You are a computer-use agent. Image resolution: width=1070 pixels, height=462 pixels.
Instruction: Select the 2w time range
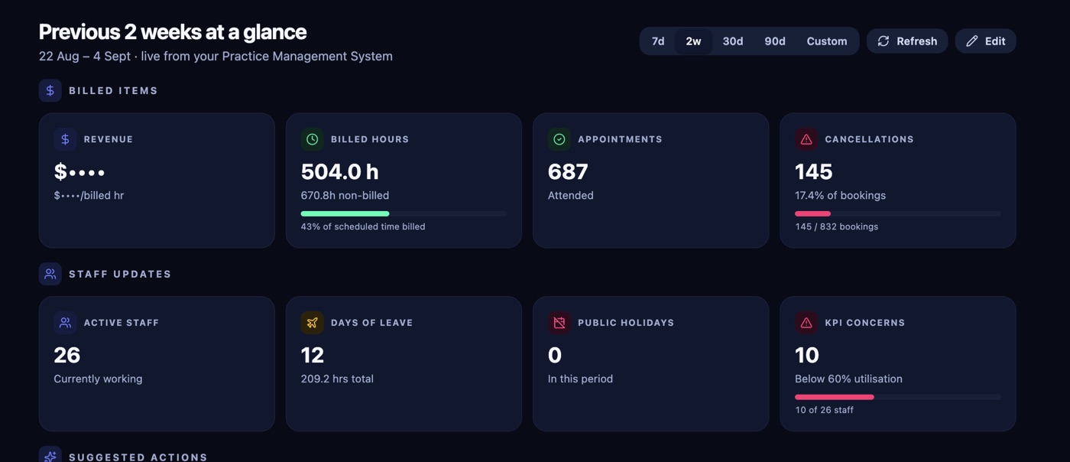pyautogui.click(x=693, y=41)
